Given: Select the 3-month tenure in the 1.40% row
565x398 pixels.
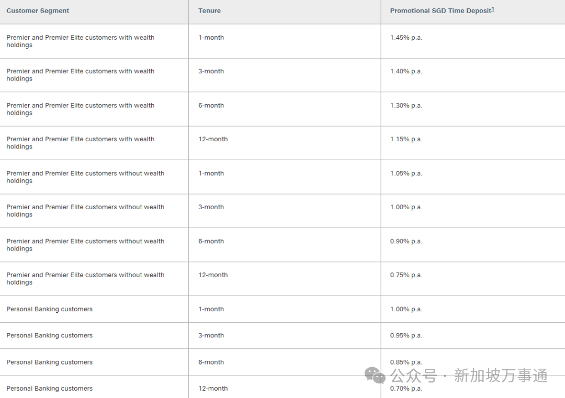Looking at the screenshot, I should 211,71.
